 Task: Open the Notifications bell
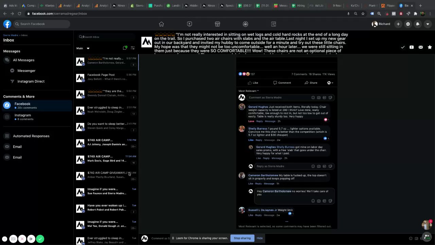(418, 24)
